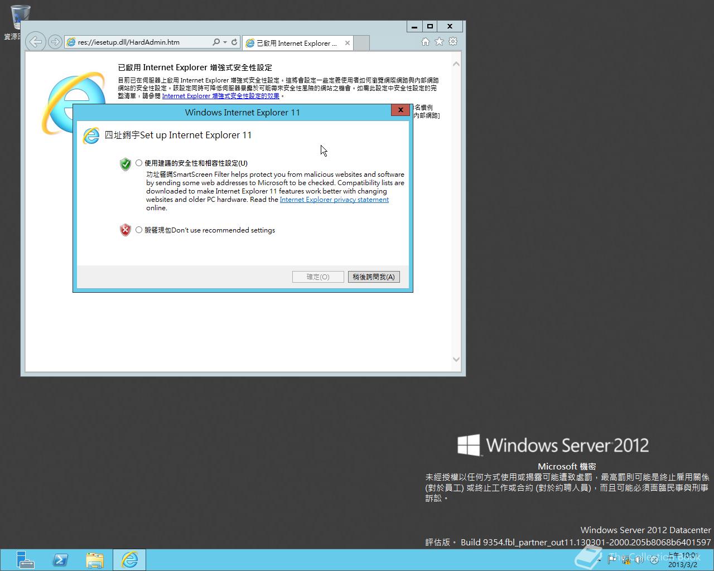Go forward with the IE forward arrow
714x571 pixels.
point(55,42)
